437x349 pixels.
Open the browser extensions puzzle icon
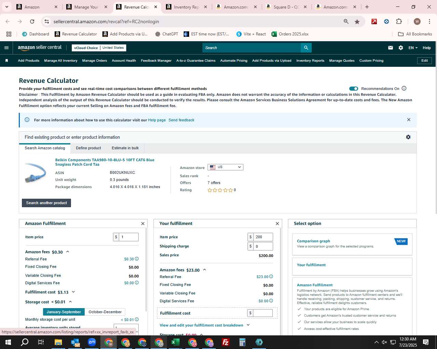pyautogui.click(x=399, y=21)
